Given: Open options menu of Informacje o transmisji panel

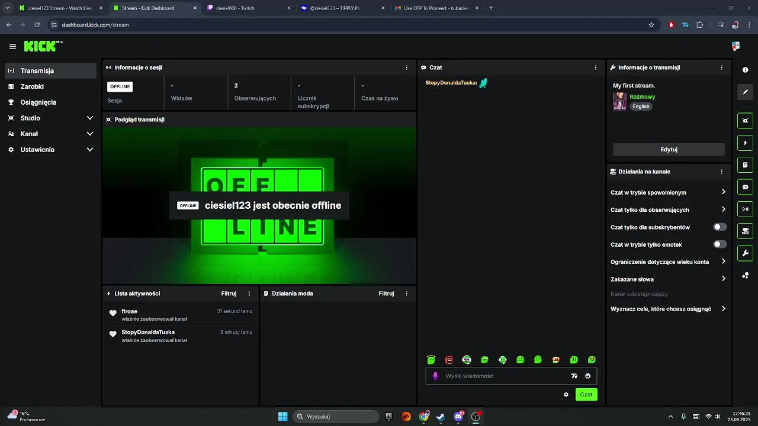Looking at the screenshot, I should 721,67.
